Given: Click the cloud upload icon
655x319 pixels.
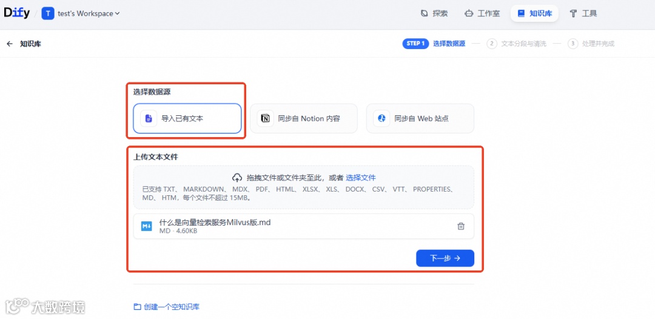Looking at the screenshot, I should [237, 178].
